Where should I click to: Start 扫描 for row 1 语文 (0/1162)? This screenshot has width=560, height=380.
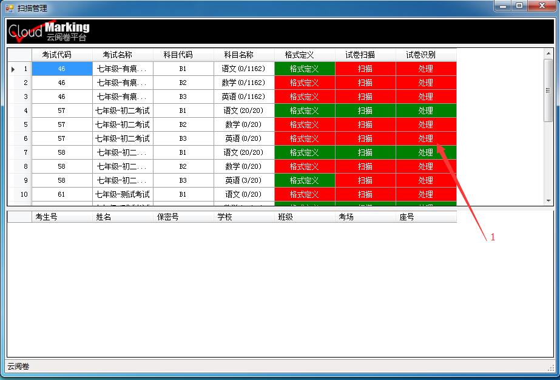[366, 69]
